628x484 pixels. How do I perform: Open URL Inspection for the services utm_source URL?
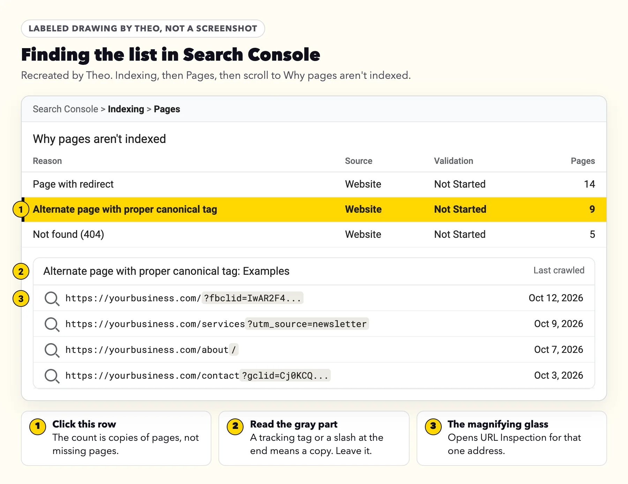point(52,324)
